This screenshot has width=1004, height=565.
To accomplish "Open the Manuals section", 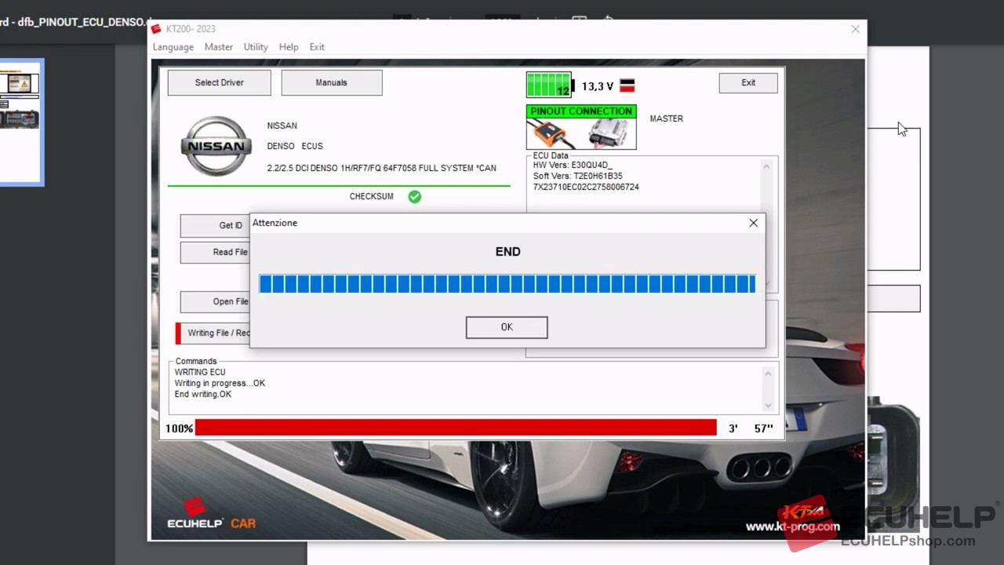I will pos(331,82).
